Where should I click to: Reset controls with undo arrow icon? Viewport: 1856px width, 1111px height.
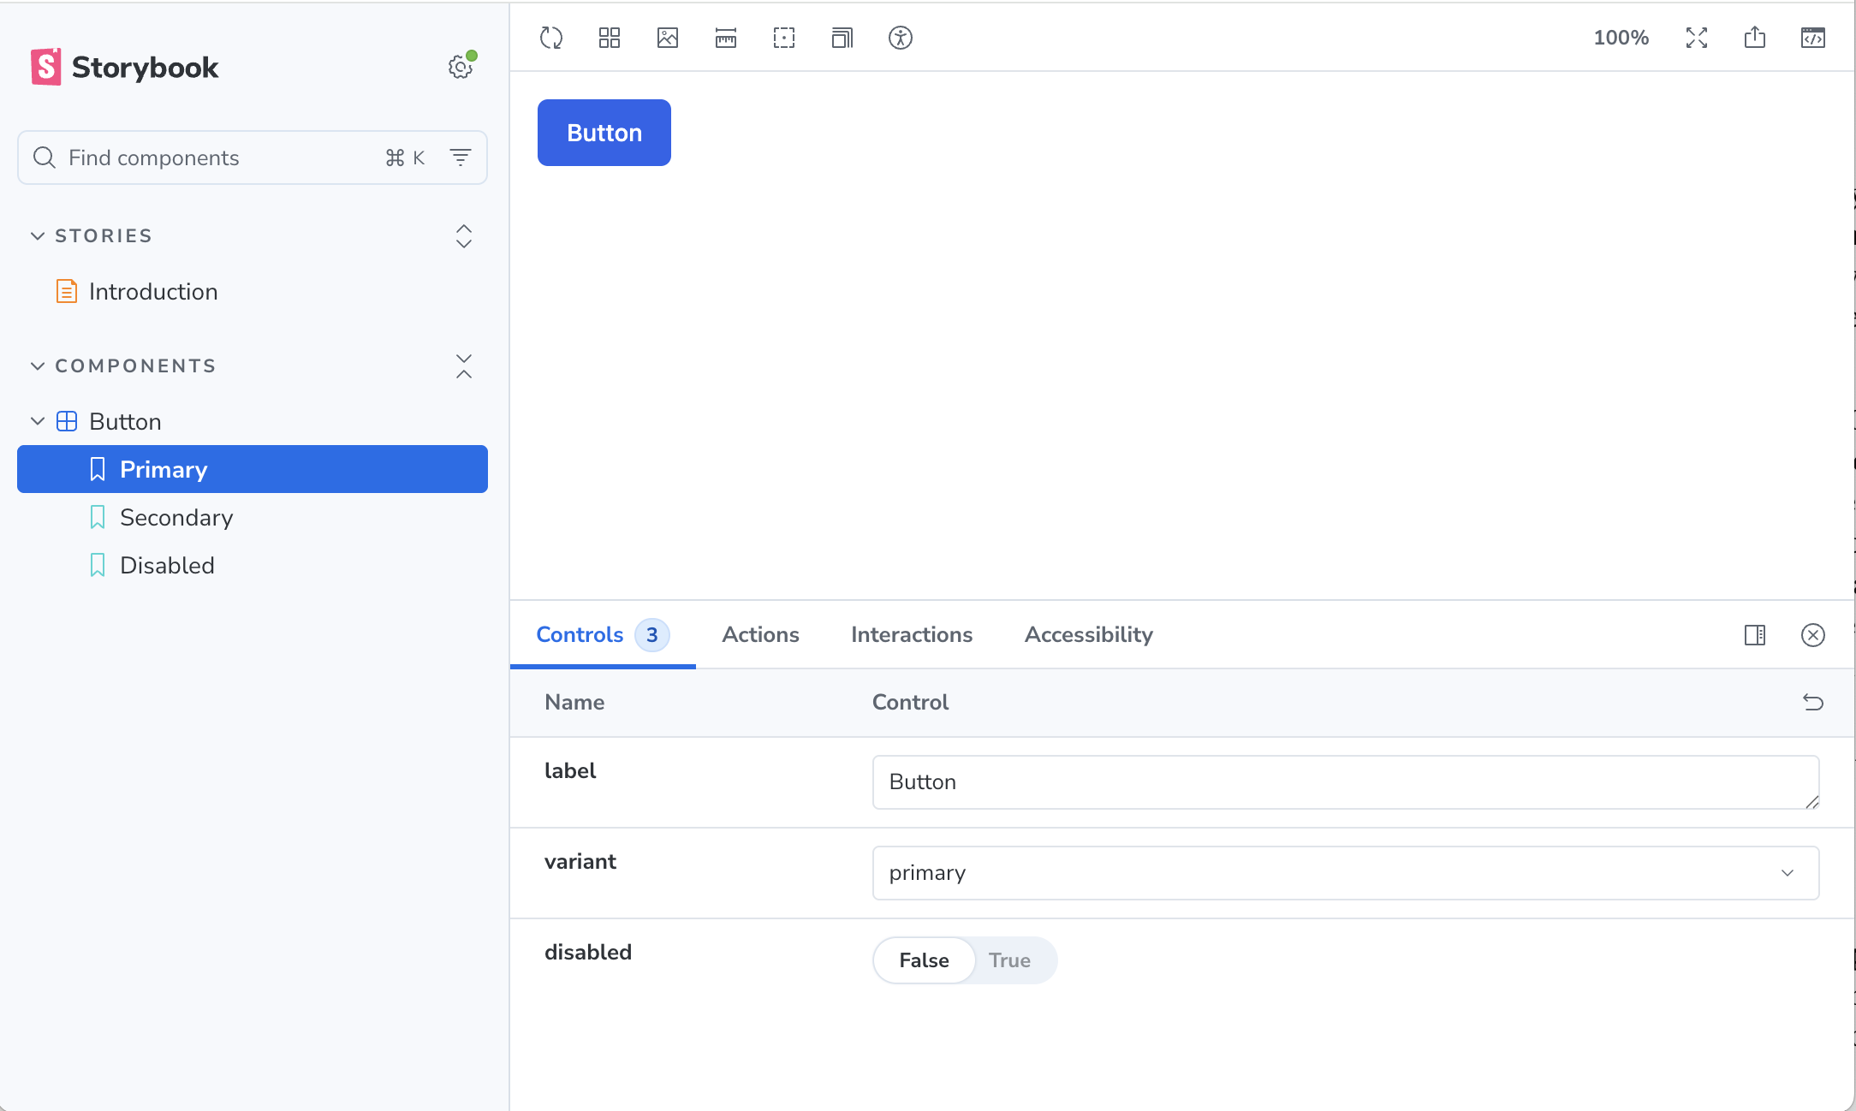click(1813, 702)
